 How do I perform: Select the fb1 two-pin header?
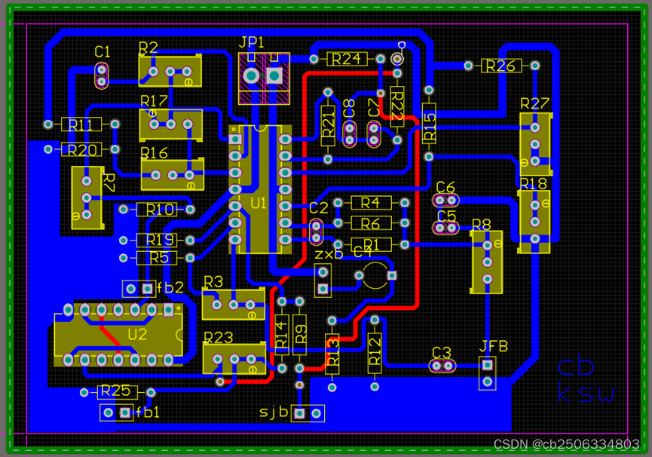coord(116,413)
